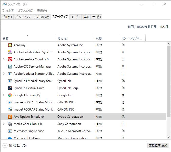The image size is (171, 152).
Task: Click the Adobe Creative Cloud red icon
Action: 10,59
